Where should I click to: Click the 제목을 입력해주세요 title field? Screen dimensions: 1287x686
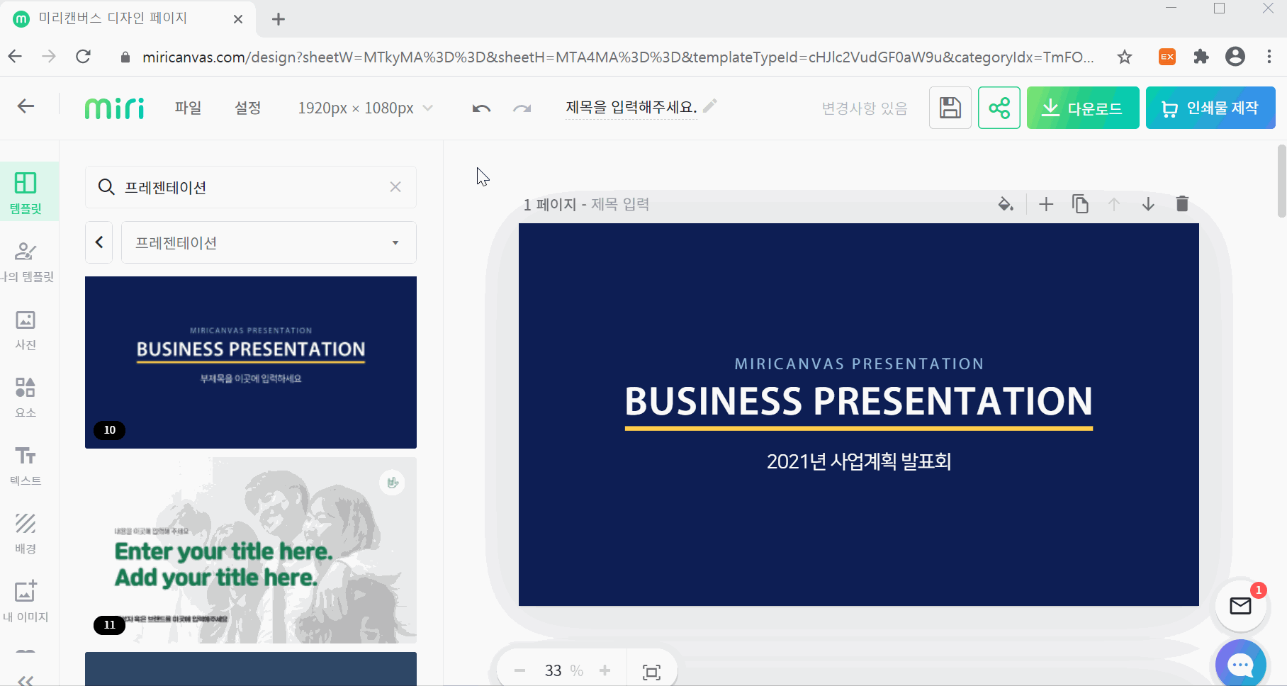(x=631, y=107)
